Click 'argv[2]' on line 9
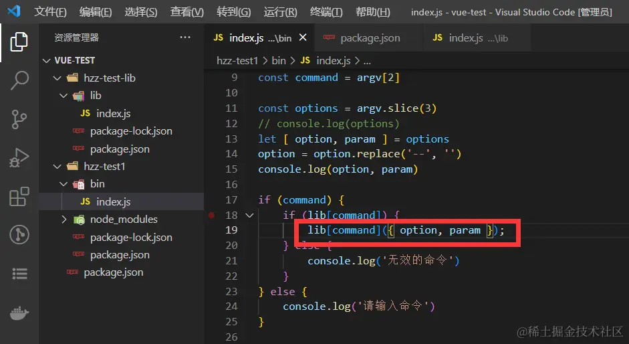 [x=378, y=78]
